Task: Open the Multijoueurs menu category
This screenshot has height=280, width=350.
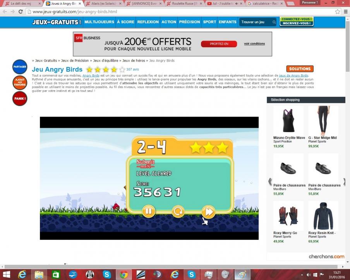Action: (x=99, y=22)
